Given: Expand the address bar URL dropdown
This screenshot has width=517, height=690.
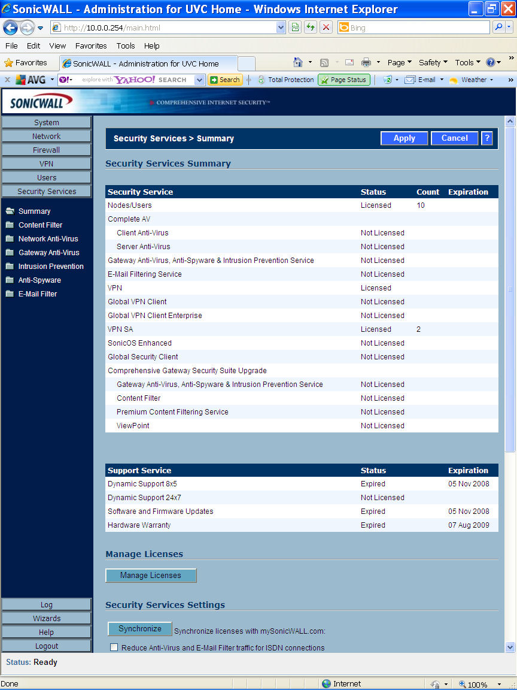Looking at the screenshot, I should pos(281,28).
